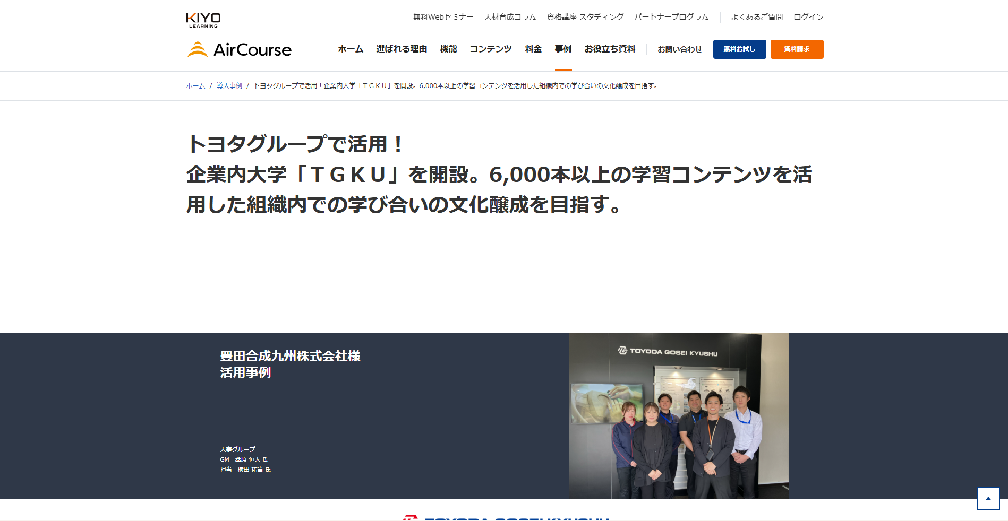Click the KIYO Learning logo
The width and height of the screenshot is (1008, 521).
click(x=203, y=20)
